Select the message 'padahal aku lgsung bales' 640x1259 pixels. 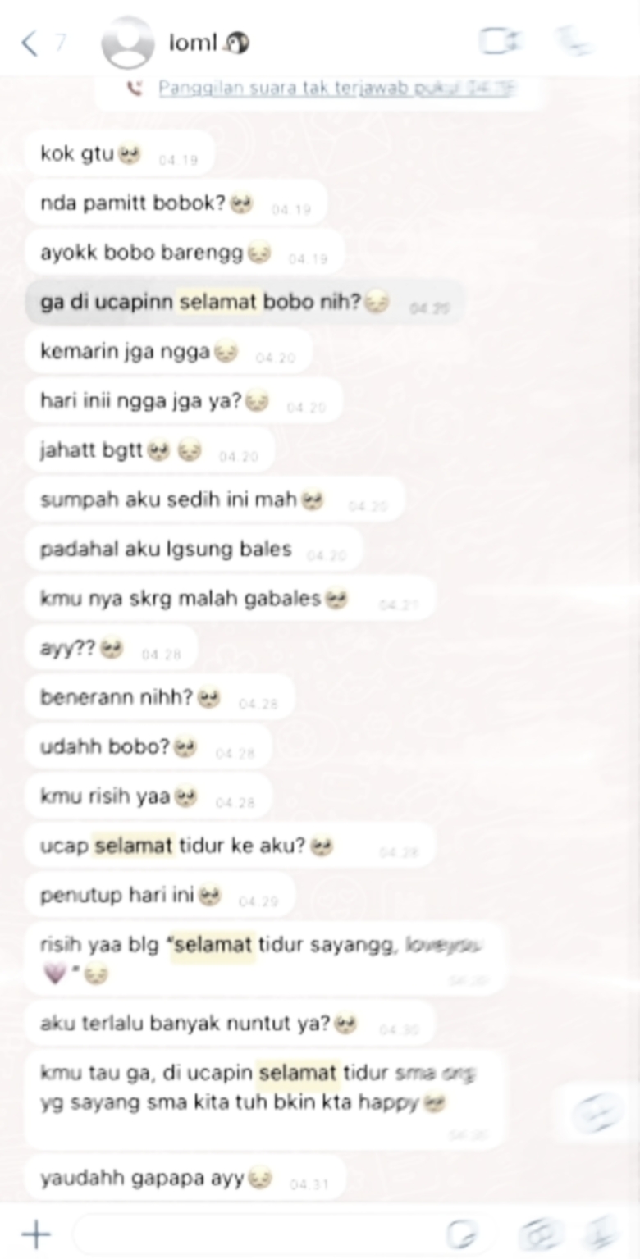194,550
